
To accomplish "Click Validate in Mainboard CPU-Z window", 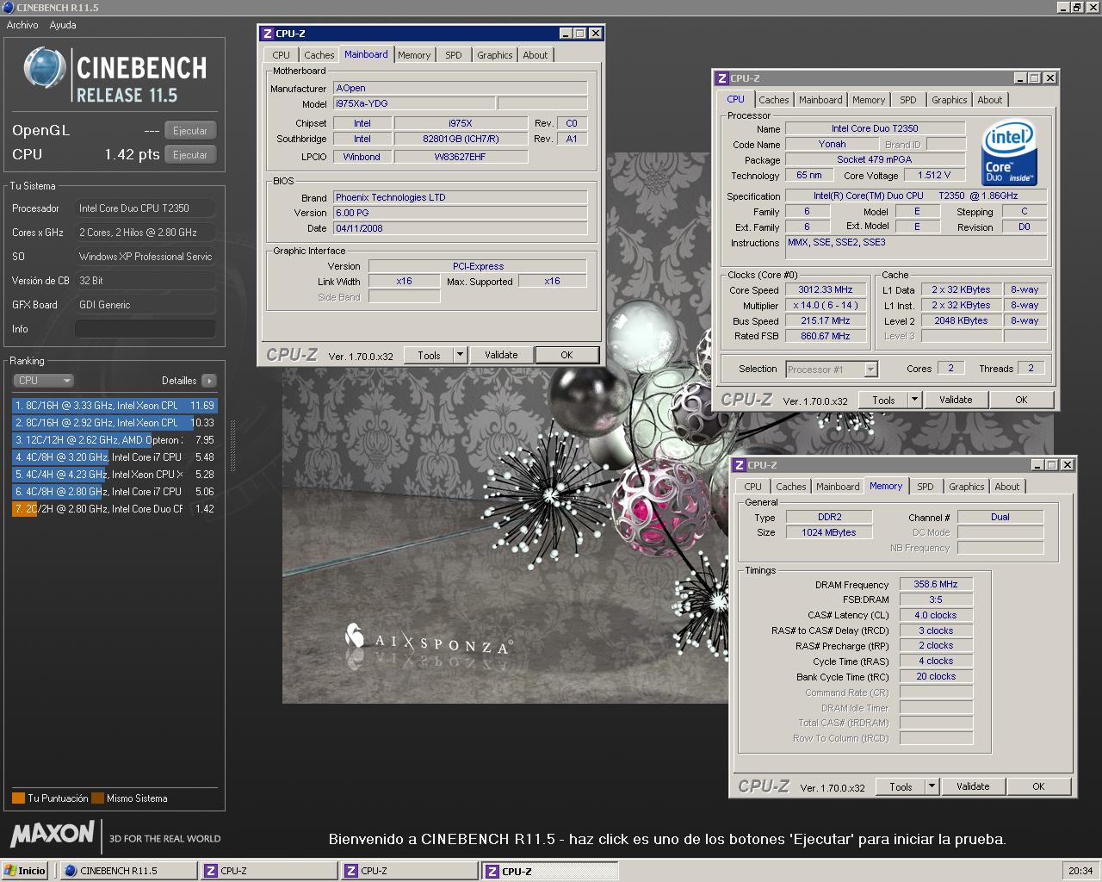I will coord(501,355).
